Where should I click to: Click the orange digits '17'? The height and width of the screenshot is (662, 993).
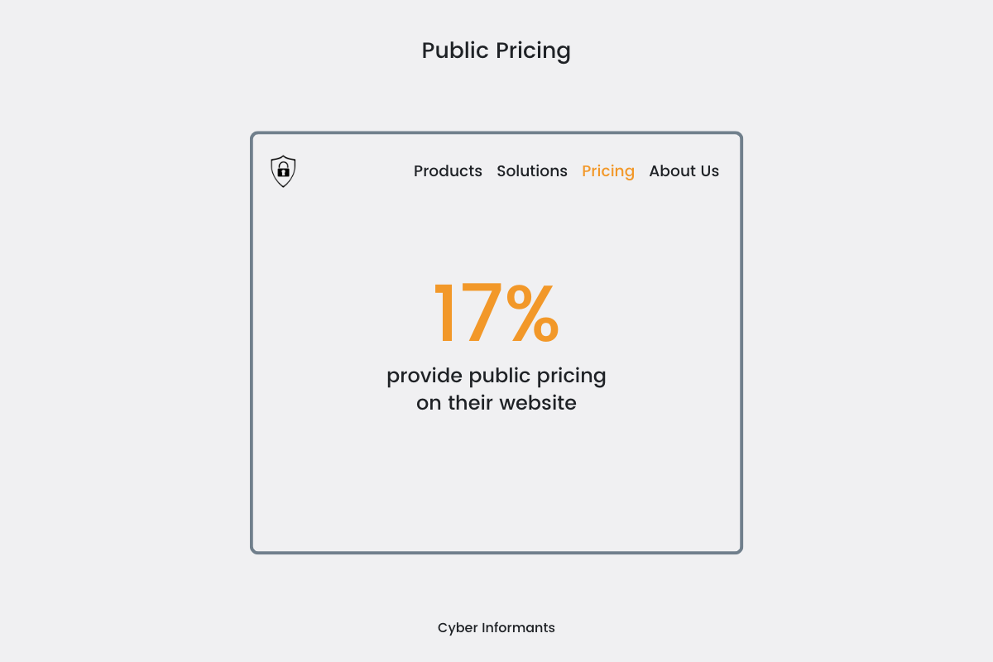click(468, 314)
